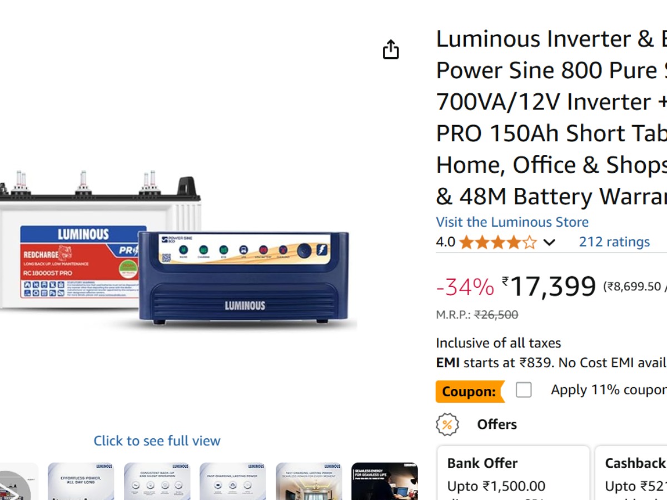Image resolution: width=667 pixels, height=500 pixels.
Task: Tick the Apply 11% coupon checkbox
Action: [524, 390]
